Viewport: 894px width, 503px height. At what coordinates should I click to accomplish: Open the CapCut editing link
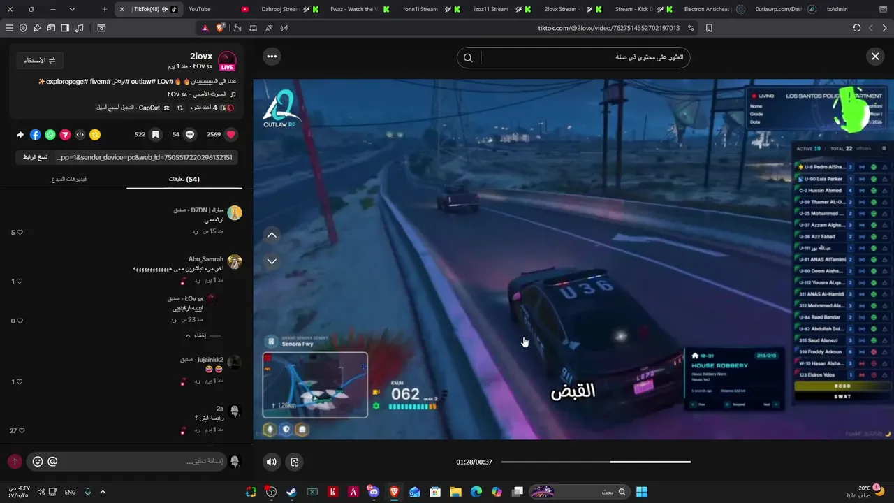tap(133, 108)
